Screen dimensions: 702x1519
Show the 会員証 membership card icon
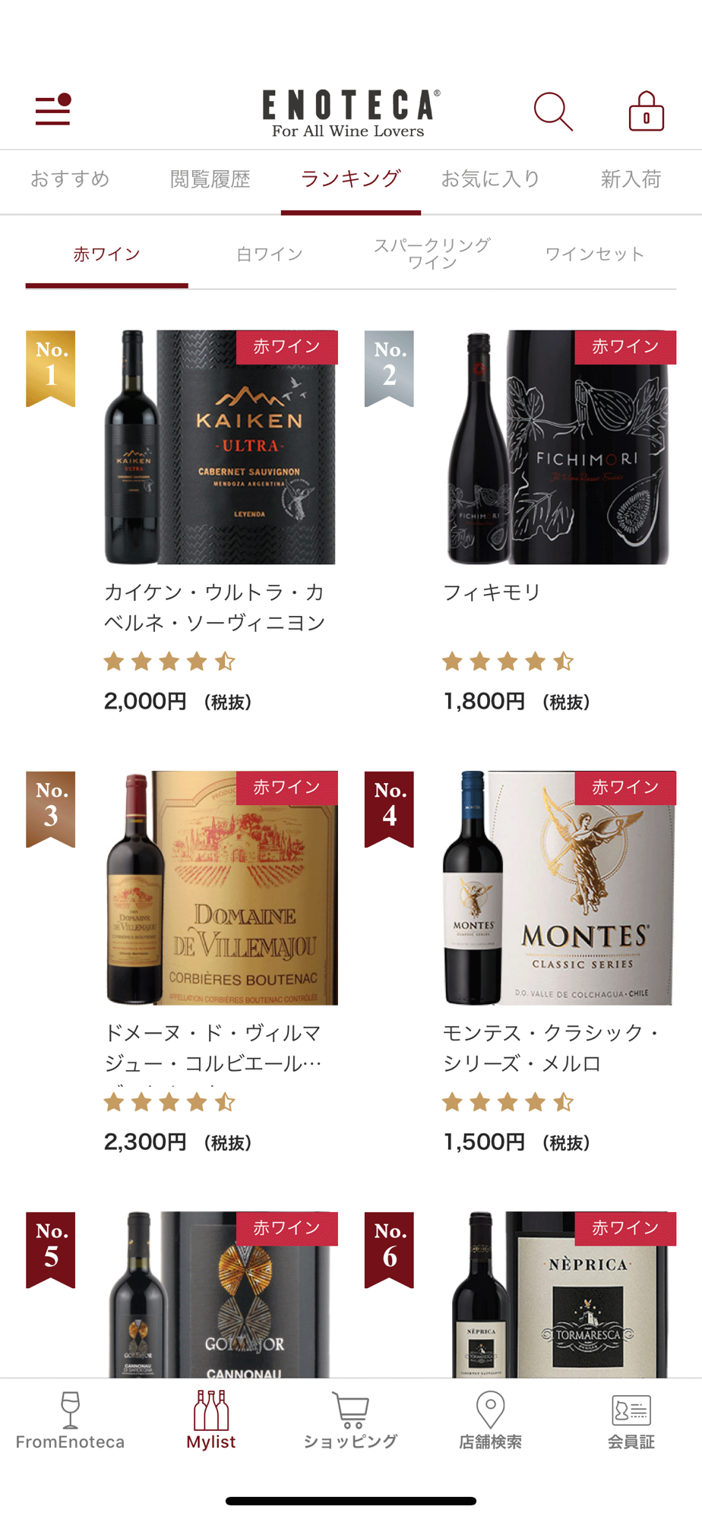point(631,1410)
